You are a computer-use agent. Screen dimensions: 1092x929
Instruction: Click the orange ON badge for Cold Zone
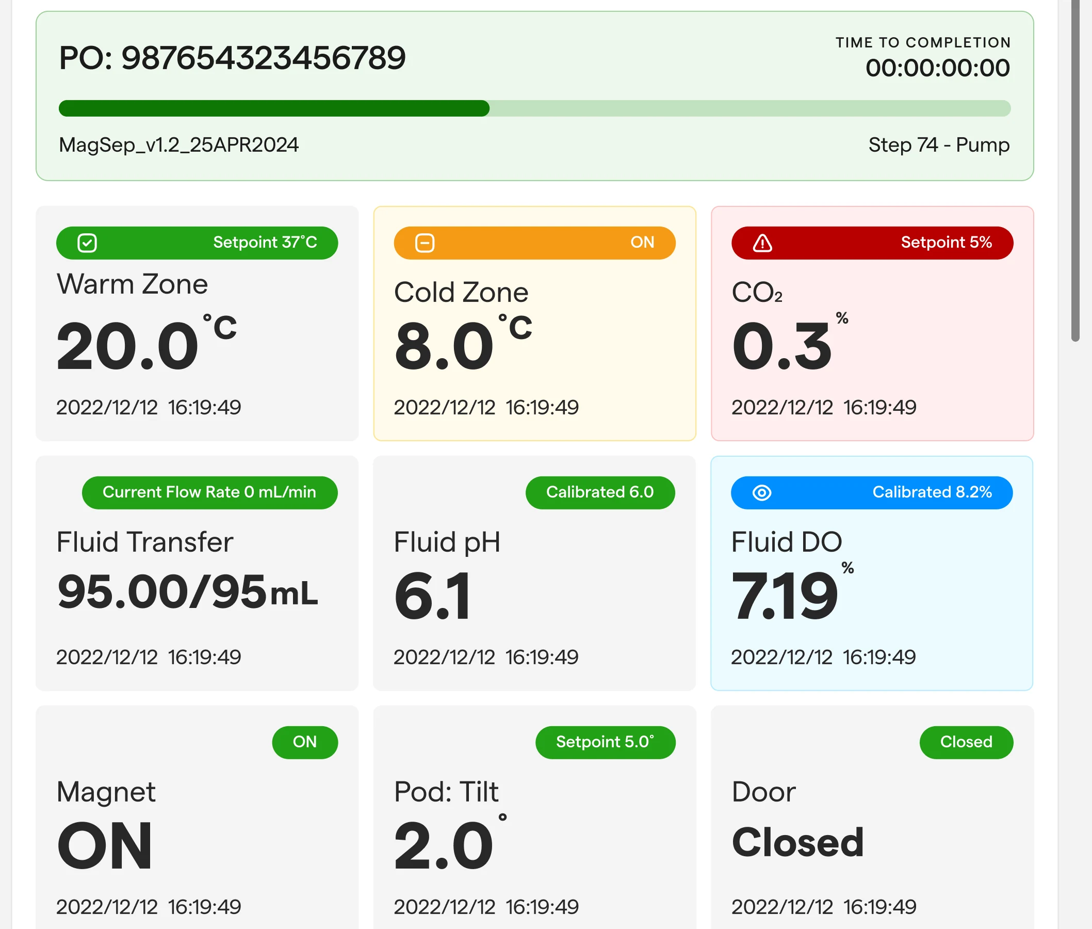tap(535, 243)
